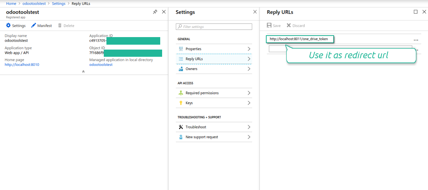Expand Reply URLs with its chevron arrow
The image size is (428, 190).
(249, 59)
